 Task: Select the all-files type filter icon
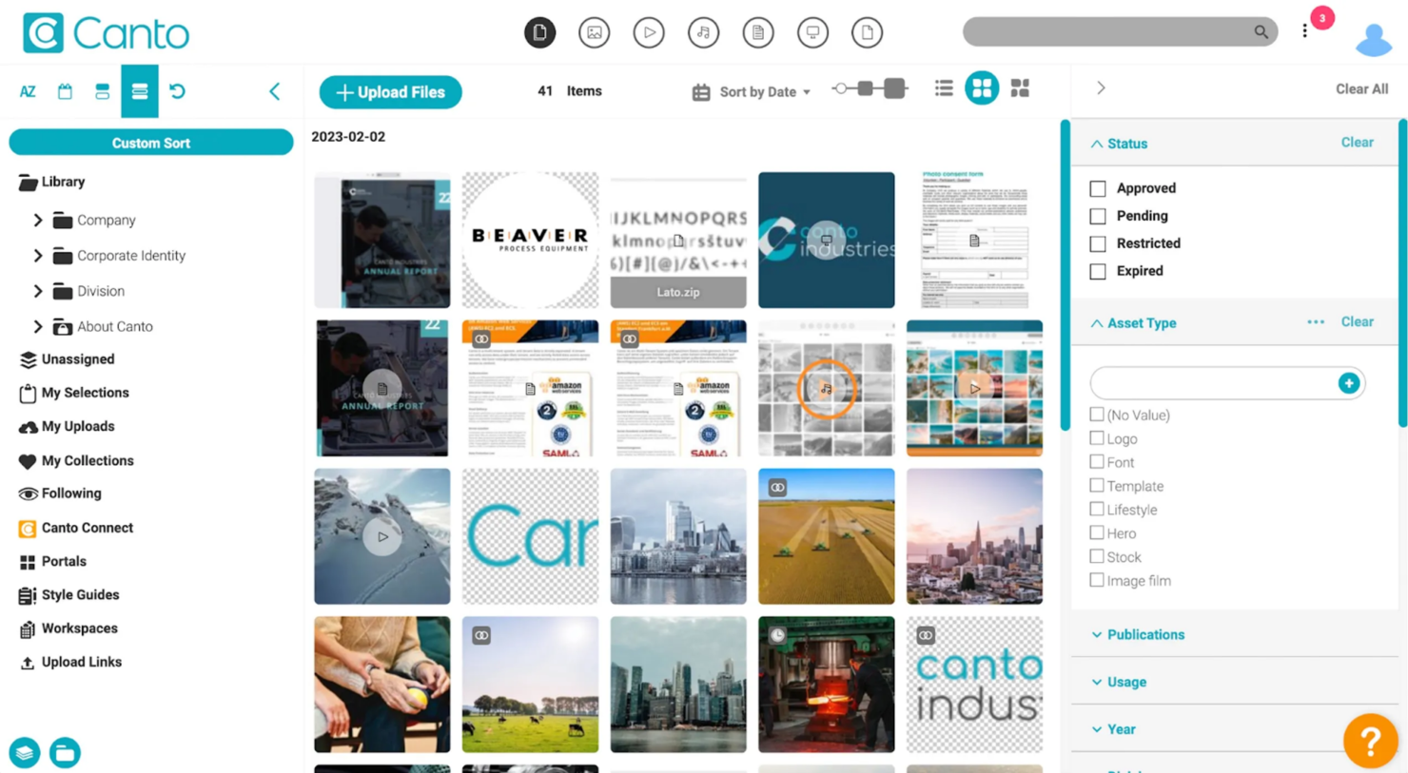539,32
